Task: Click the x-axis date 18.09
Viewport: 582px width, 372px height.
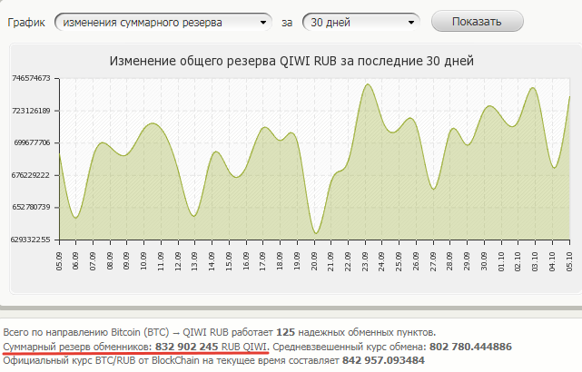Action: pyautogui.click(x=280, y=261)
